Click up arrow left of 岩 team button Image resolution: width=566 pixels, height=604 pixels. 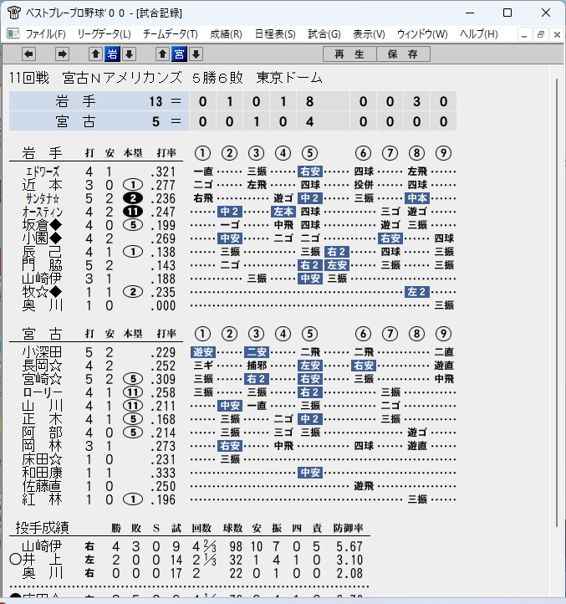click(95, 54)
